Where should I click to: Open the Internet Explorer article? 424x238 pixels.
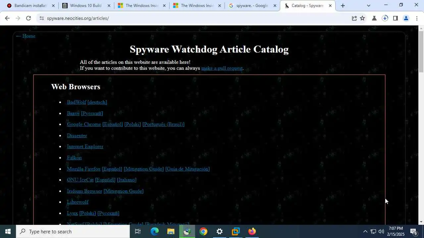pyautogui.click(x=85, y=146)
